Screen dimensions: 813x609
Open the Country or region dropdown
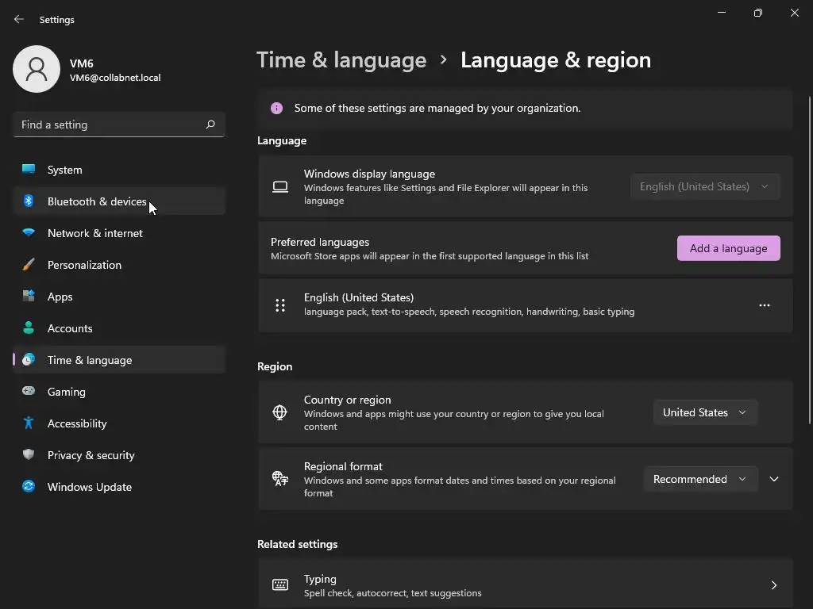(x=704, y=412)
